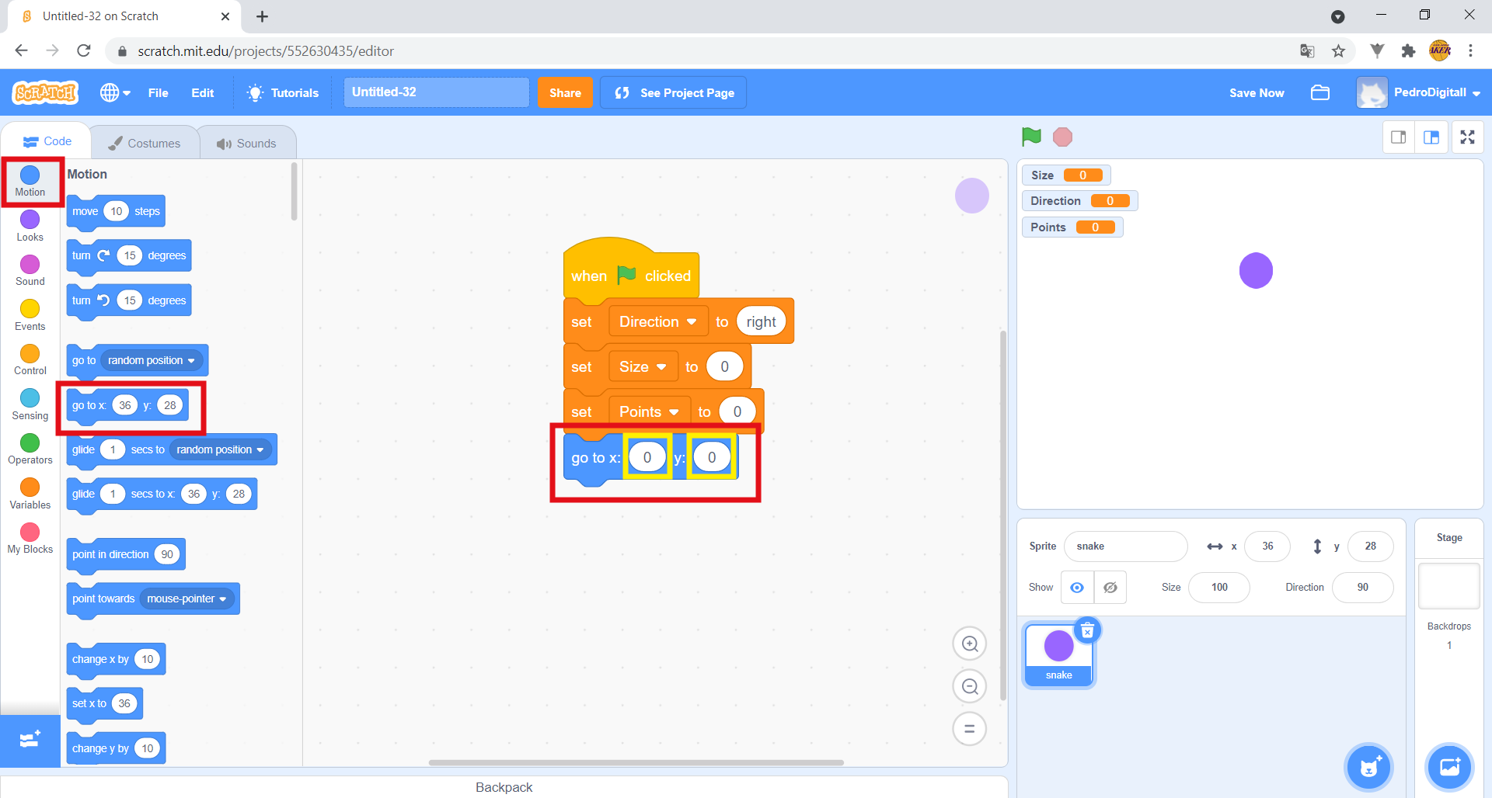This screenshot has height=798, width=1492.
Task: Select the Sound block category
Action: [30, 270]
